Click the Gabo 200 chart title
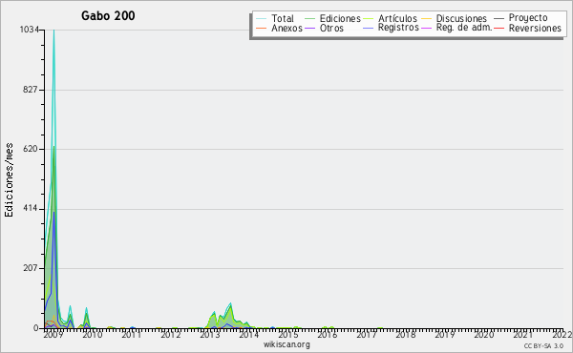 (108, 15)
